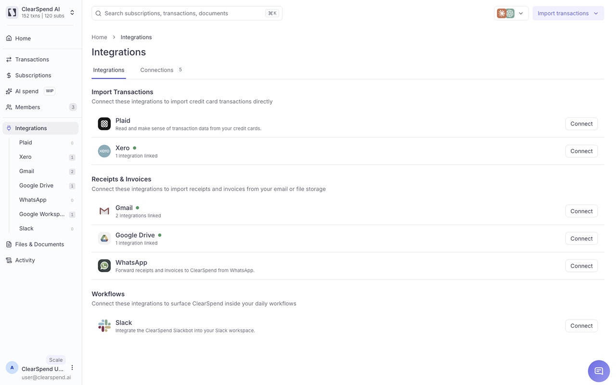This screenshot has height=385, width=616.
Task: Open the Xero sidebar sub-item
Action: tap(46, 157)
